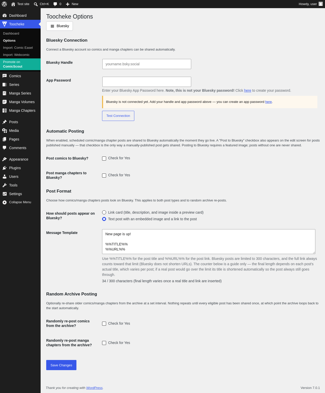325x393 pixels.
Task: Click the Media icon in sidebar
Action: 5,131
